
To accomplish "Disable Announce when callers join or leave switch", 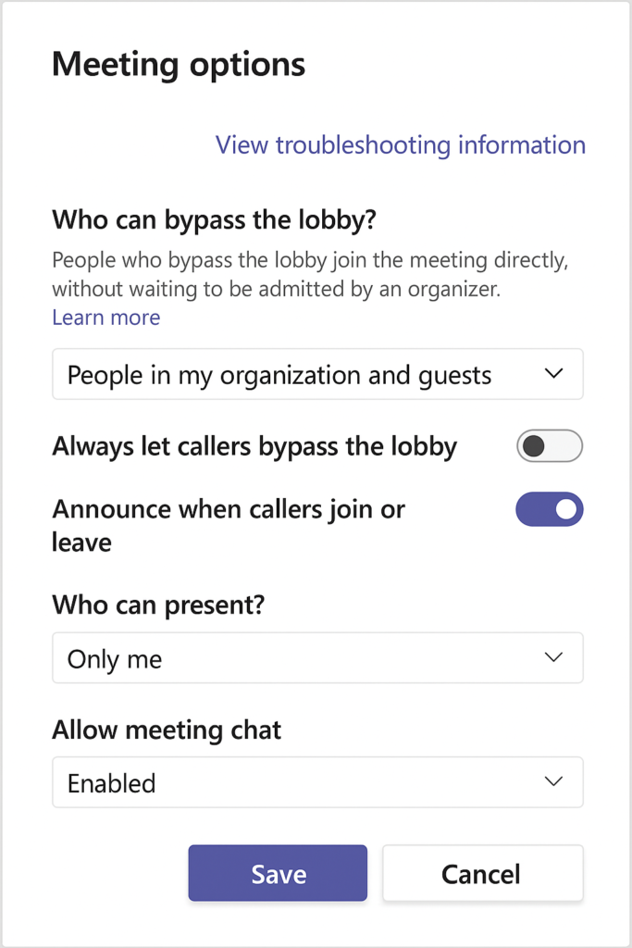I will (550, 509).
